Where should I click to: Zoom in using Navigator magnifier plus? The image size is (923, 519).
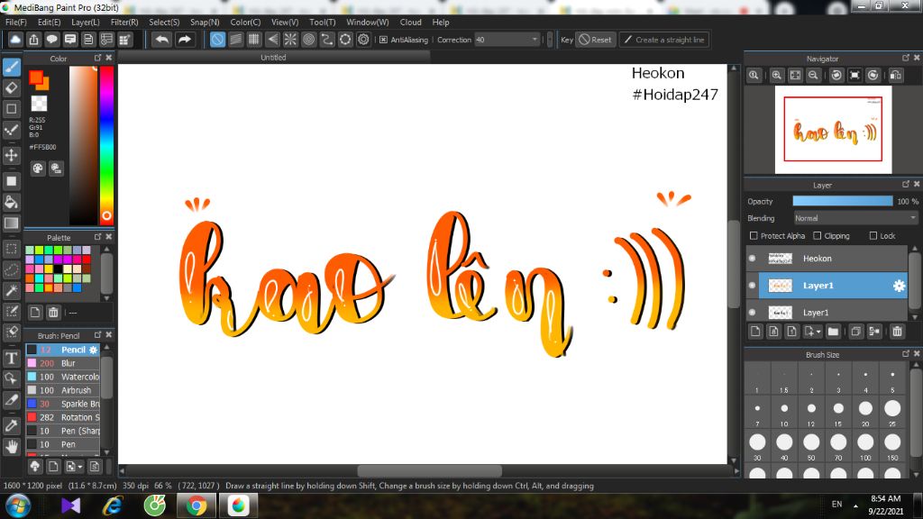coord(777,76)
